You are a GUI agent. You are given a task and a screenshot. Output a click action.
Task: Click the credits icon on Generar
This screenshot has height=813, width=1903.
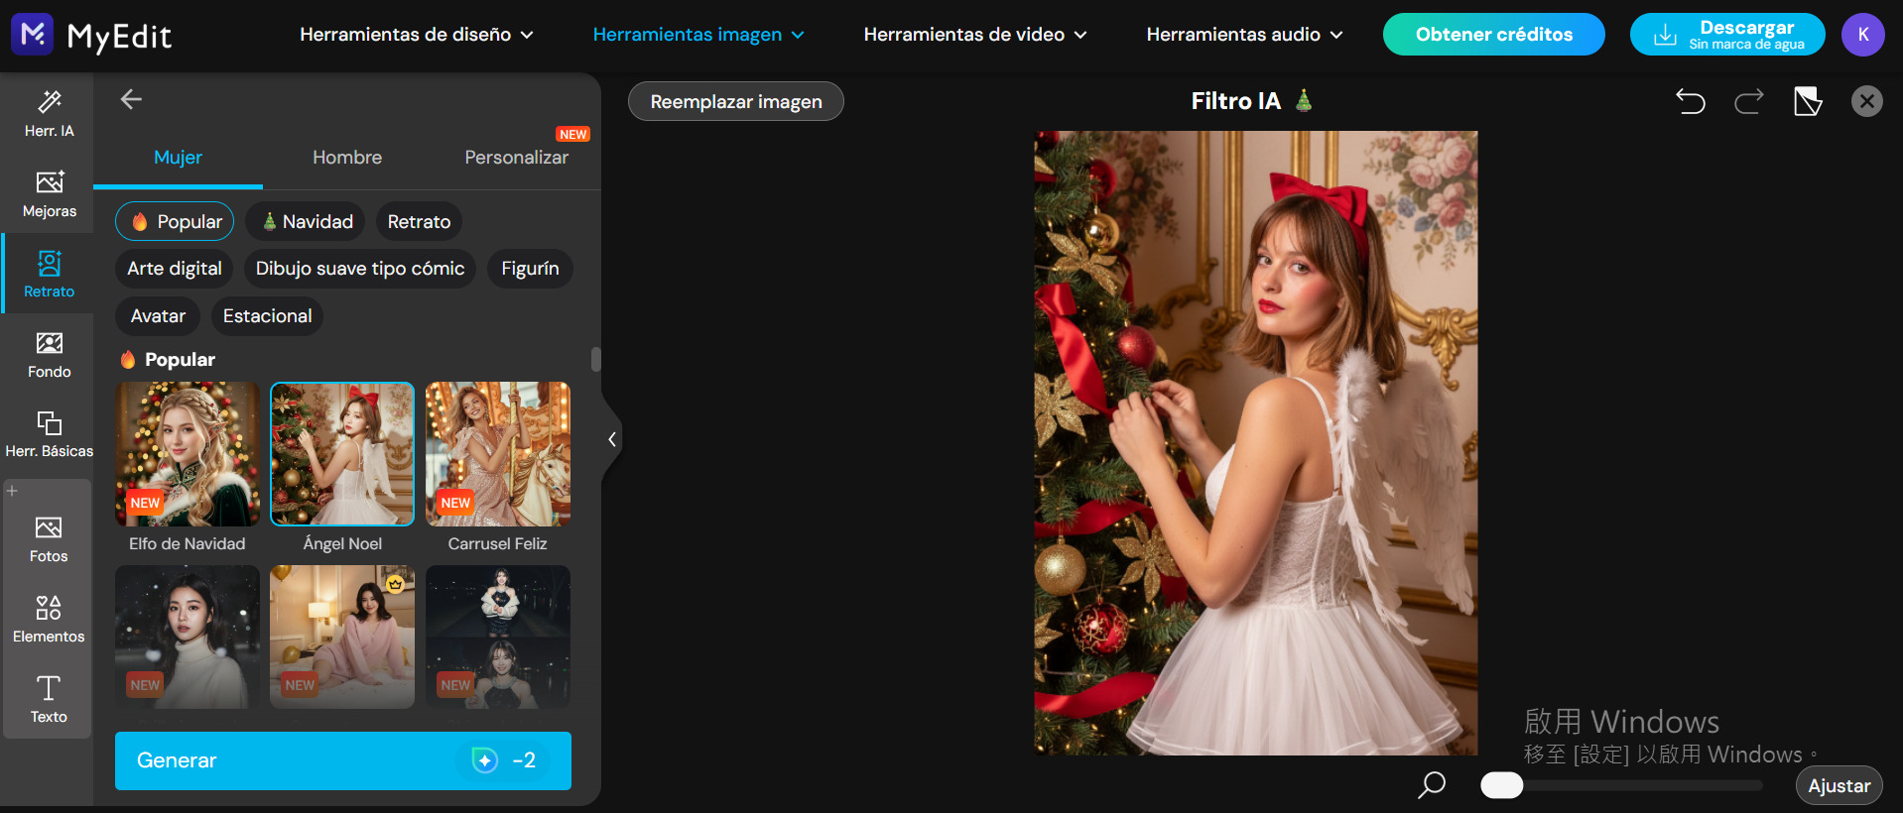[484, 760]
